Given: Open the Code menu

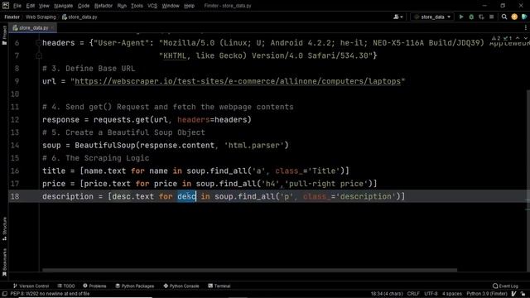Looking at the screenshot, I should [x=84, y=6].
